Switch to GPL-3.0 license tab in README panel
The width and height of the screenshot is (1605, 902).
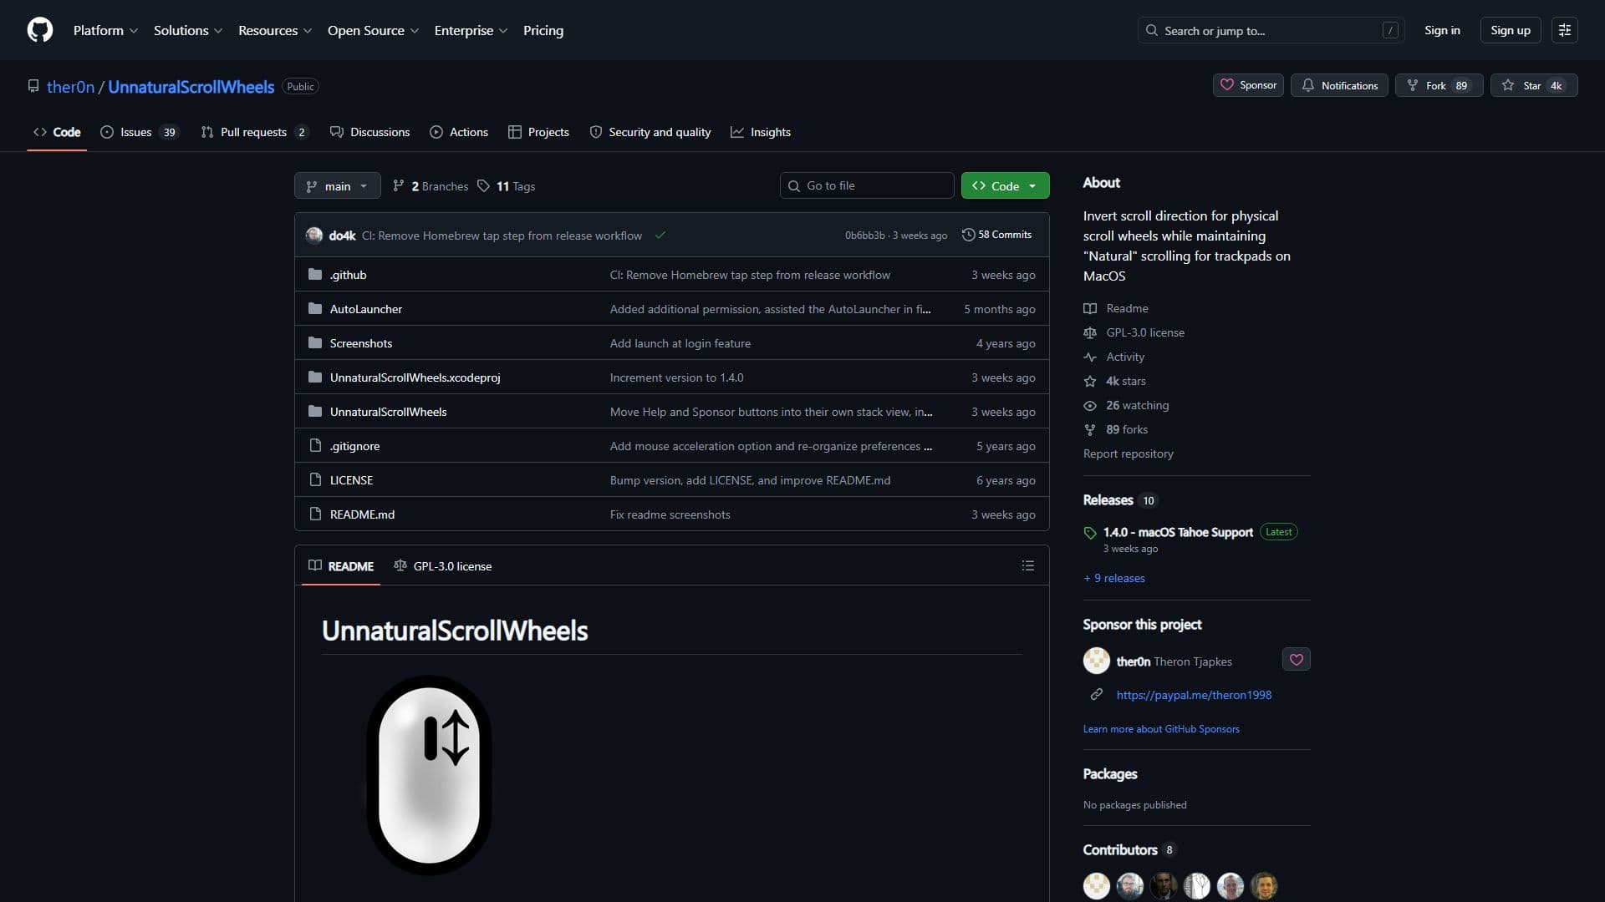point(442,566)
